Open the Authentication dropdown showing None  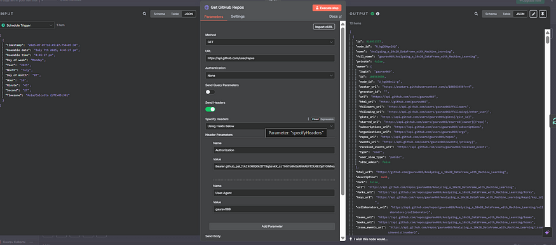(x=270, y=75)
